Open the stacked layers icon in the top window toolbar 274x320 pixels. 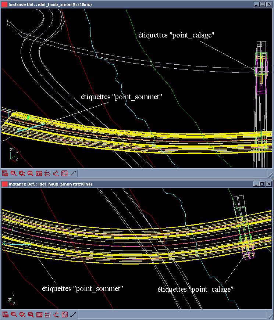click(x=47, y=173)
